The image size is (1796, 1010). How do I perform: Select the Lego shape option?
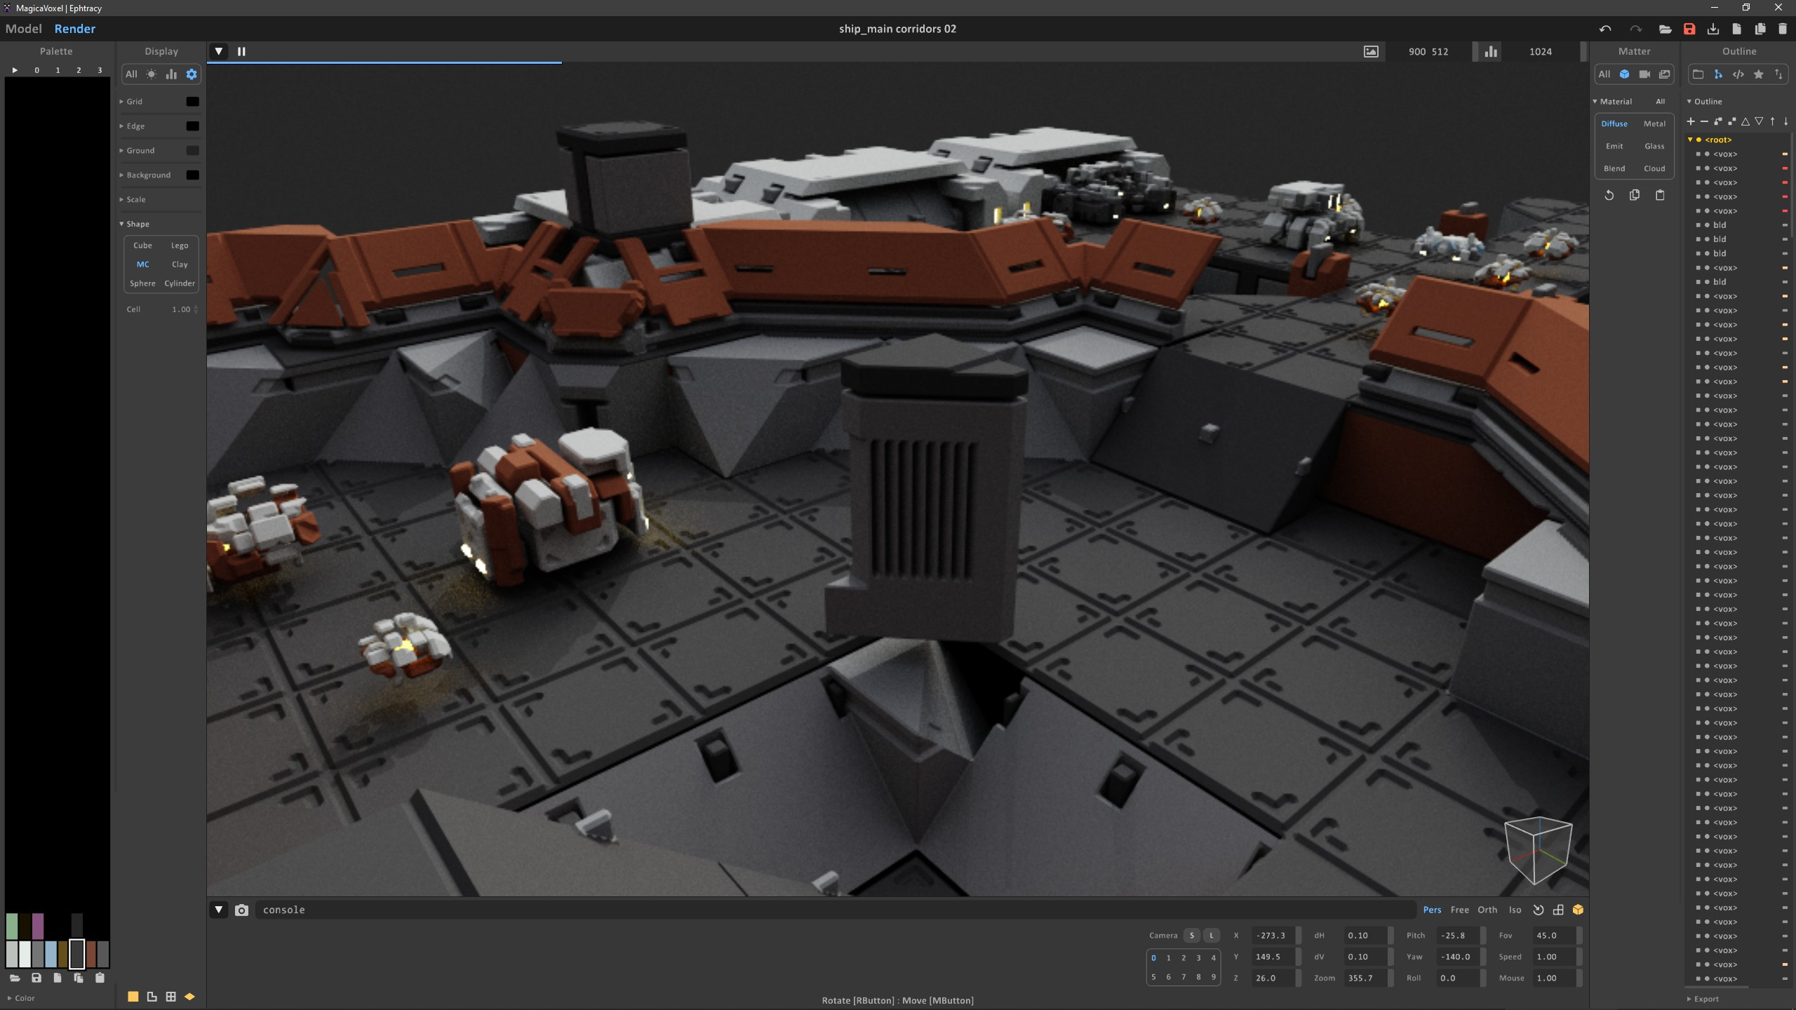[180, 245]
